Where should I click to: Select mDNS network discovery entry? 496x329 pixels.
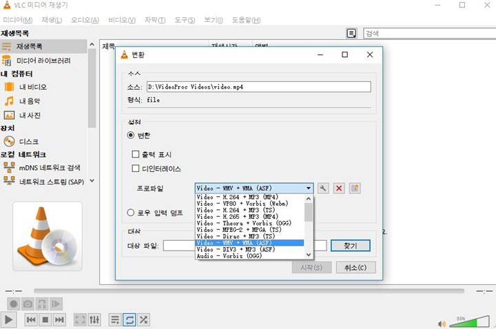click(43, 167)
